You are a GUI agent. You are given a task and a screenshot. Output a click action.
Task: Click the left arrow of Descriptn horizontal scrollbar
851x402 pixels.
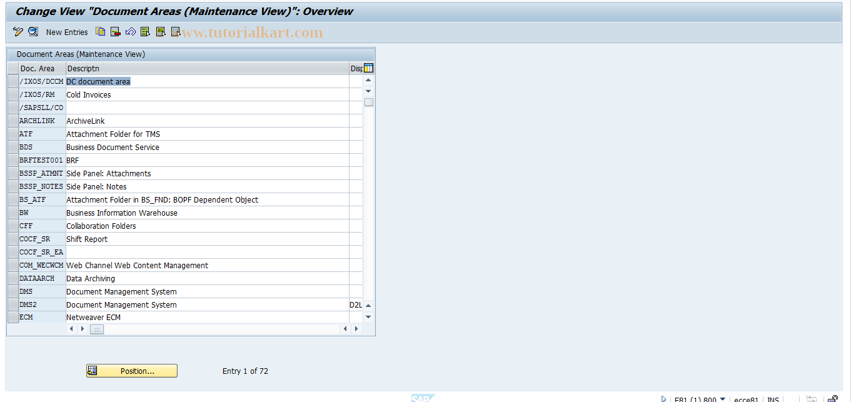pos(71,329)
